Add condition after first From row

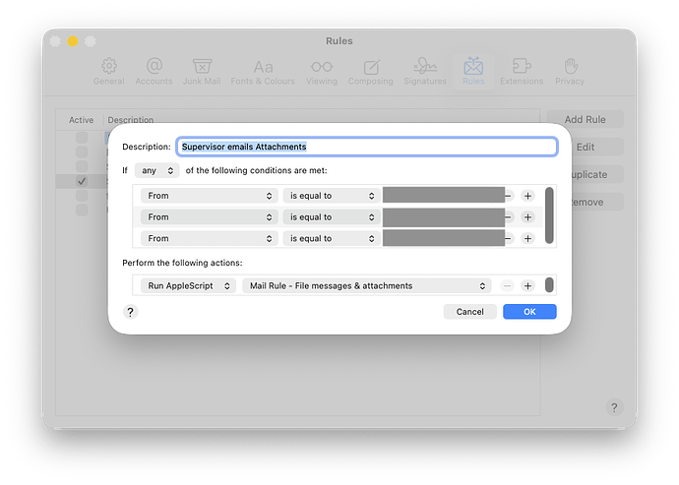[x=527, y=196]
